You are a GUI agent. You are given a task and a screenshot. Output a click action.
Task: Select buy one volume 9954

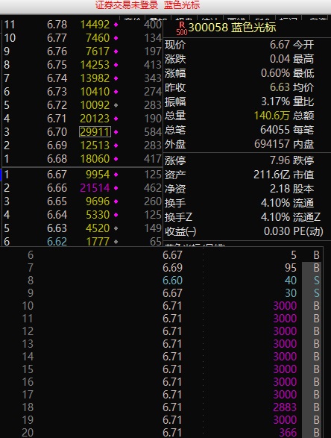(x=98, y=175)
